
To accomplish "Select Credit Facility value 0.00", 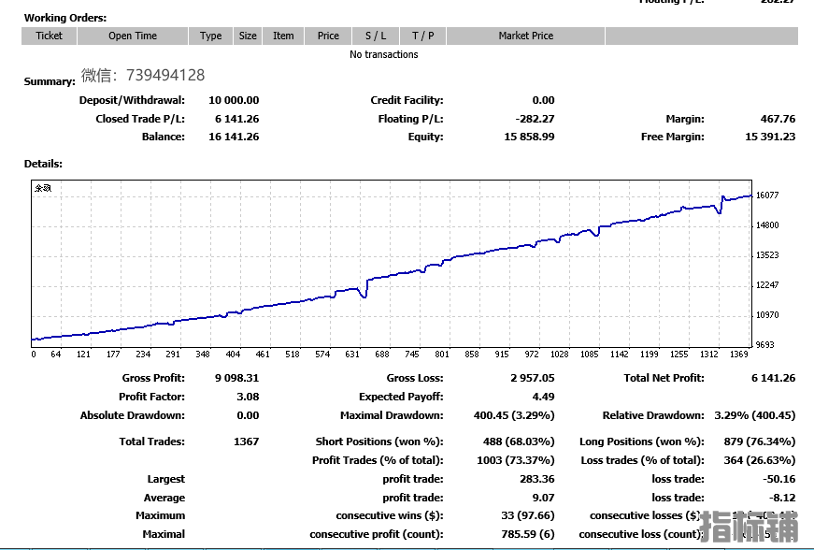I will (x=543, y=100).
